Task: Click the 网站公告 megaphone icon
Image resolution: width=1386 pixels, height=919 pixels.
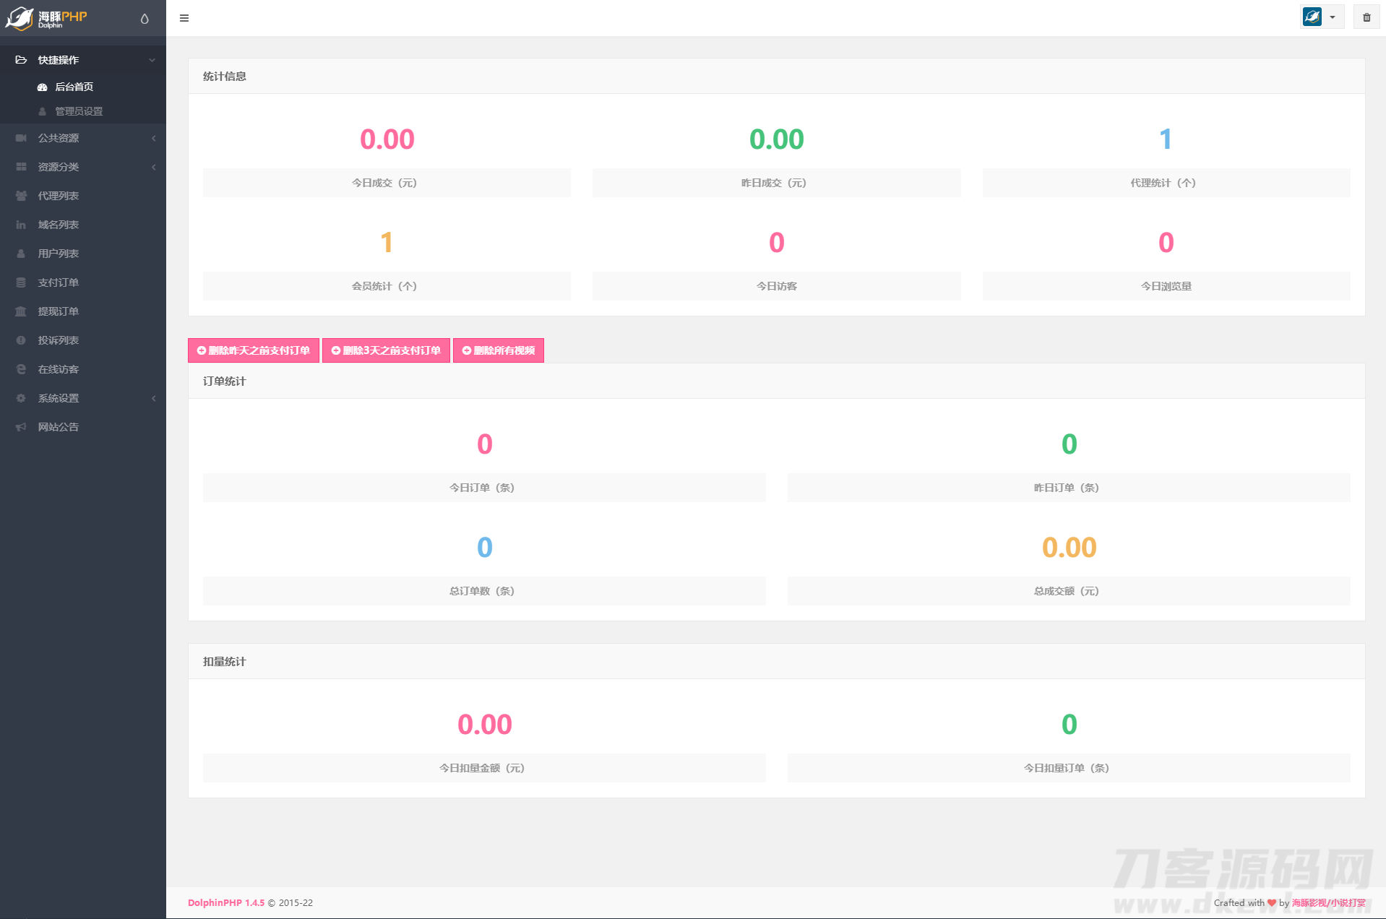Action: click(x=21, y=427)
